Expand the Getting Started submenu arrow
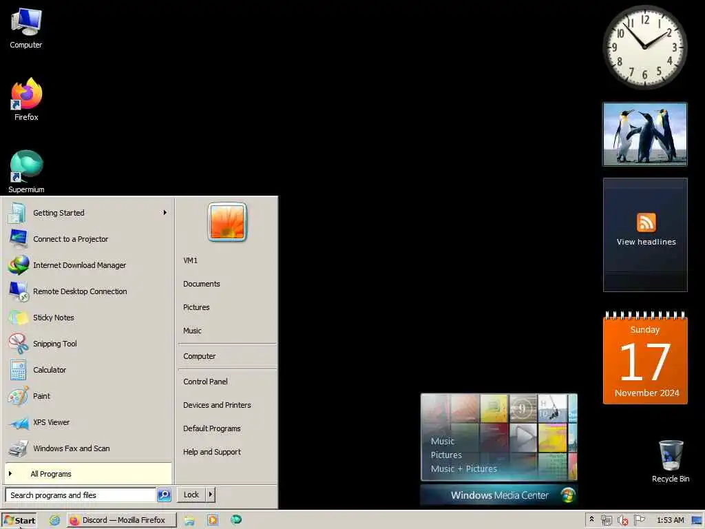Screen dimensions: 705x529 (165, 212)
